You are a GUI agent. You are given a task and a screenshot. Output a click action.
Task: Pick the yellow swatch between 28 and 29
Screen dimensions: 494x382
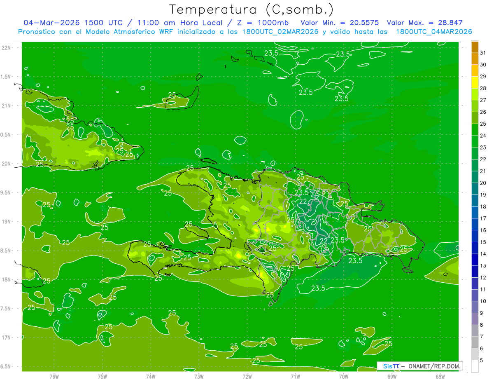click(x=475, y=83)
